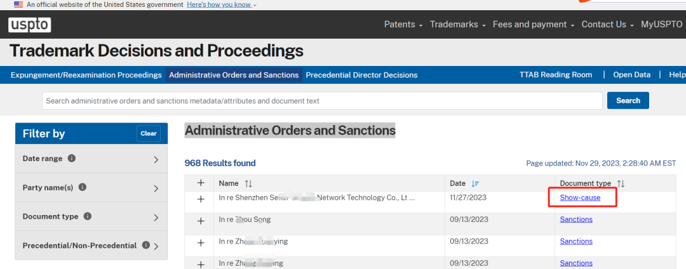This screenshot has height=269, width=686.
Task: Expand the Party name(s) filter
Action: point(91,187)
